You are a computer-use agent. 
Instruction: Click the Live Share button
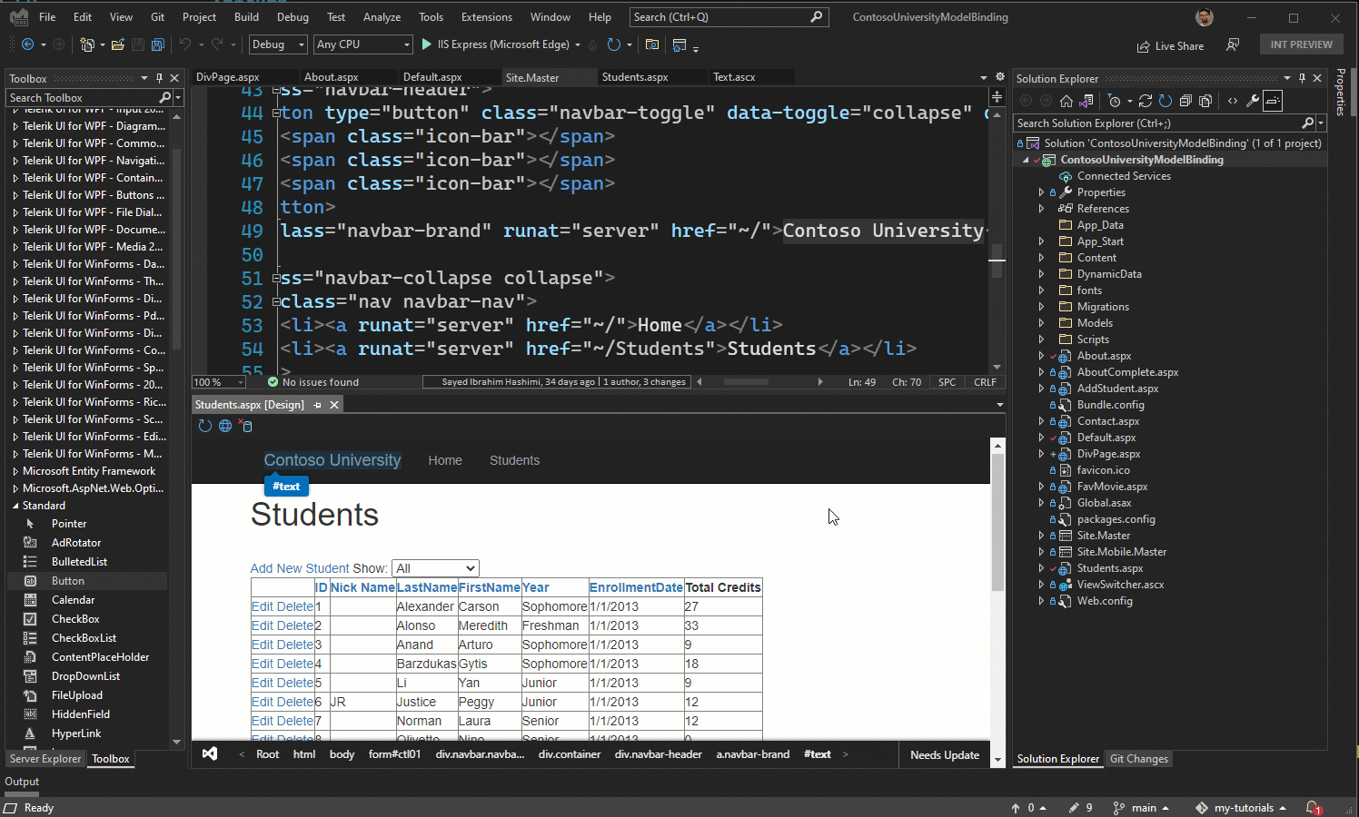(1170, 45)
